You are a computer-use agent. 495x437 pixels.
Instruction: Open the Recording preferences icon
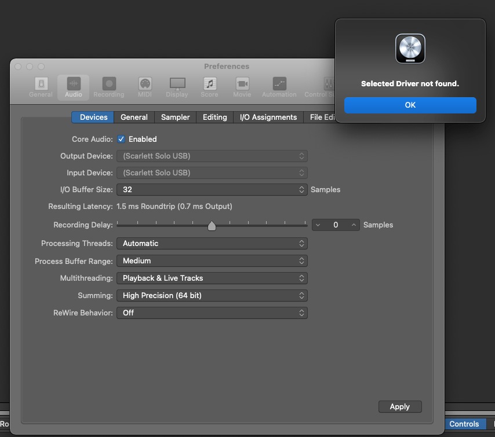point(108,87)
